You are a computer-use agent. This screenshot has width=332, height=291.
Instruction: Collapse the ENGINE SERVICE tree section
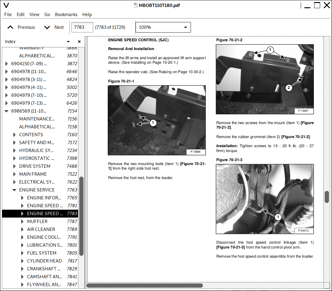pyautogui.click(x=14, y=190)
